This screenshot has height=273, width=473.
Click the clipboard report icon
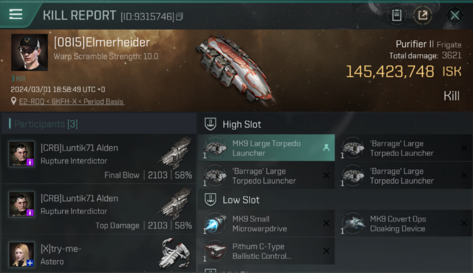click(x=397, y=15)
